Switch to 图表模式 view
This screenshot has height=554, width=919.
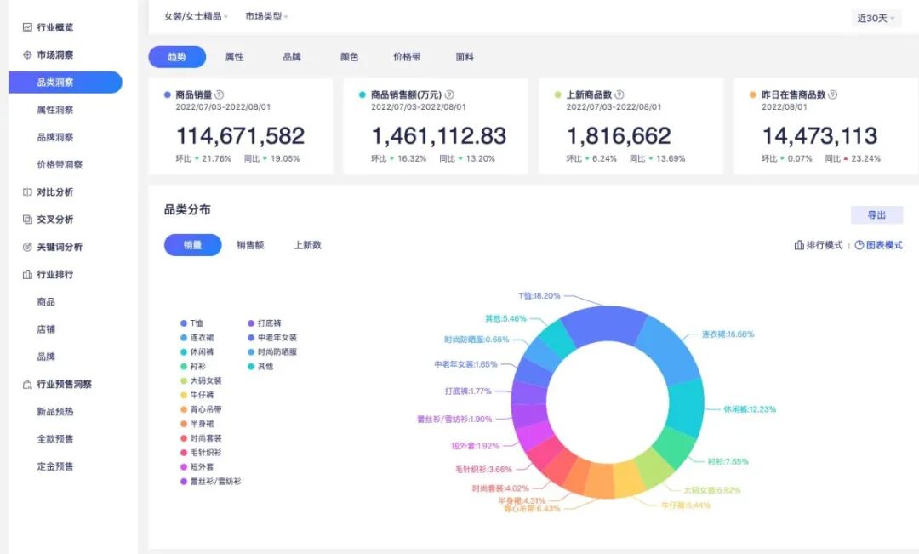878,245
